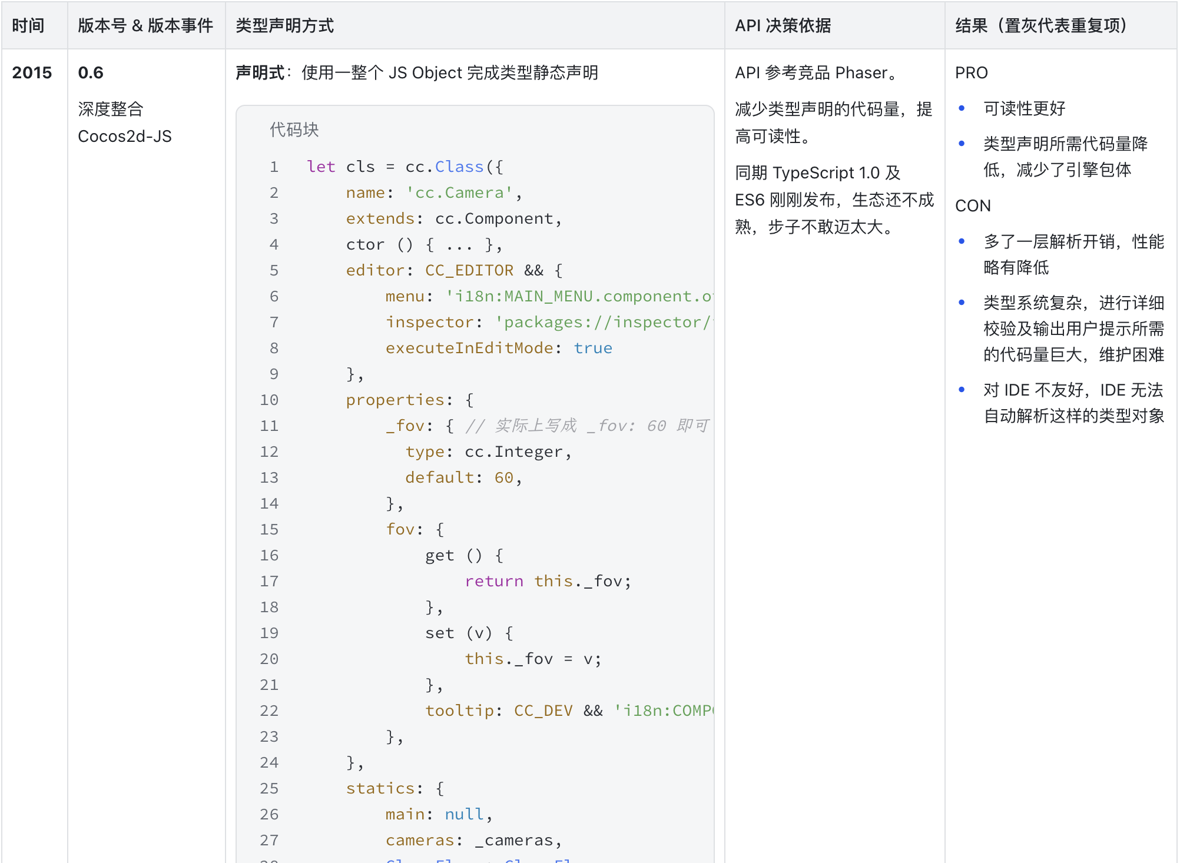This screenshot has height=863, width=1180.
Task: Click executeInEditMode property on line 8
Action: (469, 348)
